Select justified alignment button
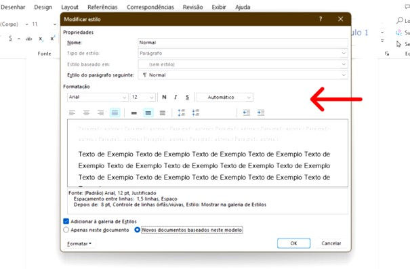 pyautogui.click(x=115, y=113)
